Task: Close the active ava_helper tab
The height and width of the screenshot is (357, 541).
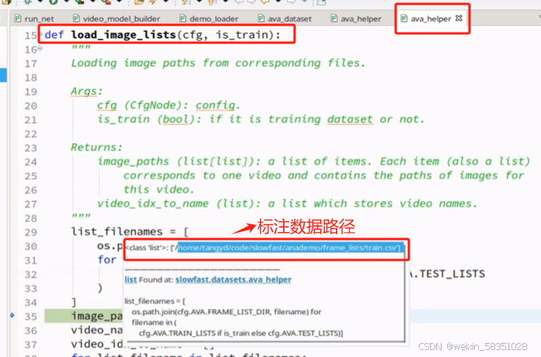Action: point(459,18)
